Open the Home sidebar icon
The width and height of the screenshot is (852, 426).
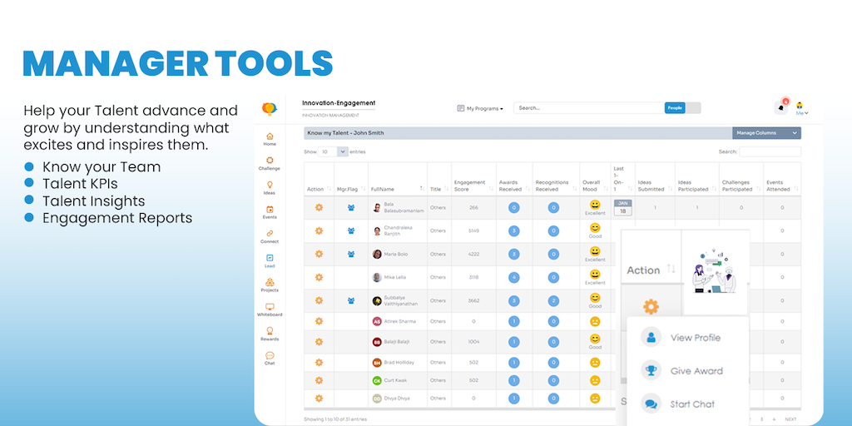pyautogui.click(x=270, y=136)
